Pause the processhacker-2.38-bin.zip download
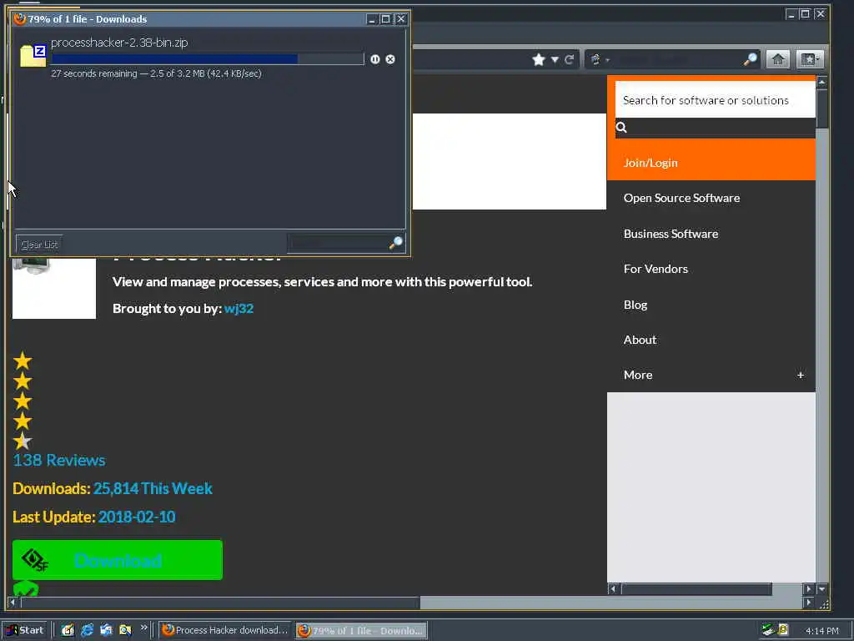Viewport: 854px width, 641px height. point(374,59)
